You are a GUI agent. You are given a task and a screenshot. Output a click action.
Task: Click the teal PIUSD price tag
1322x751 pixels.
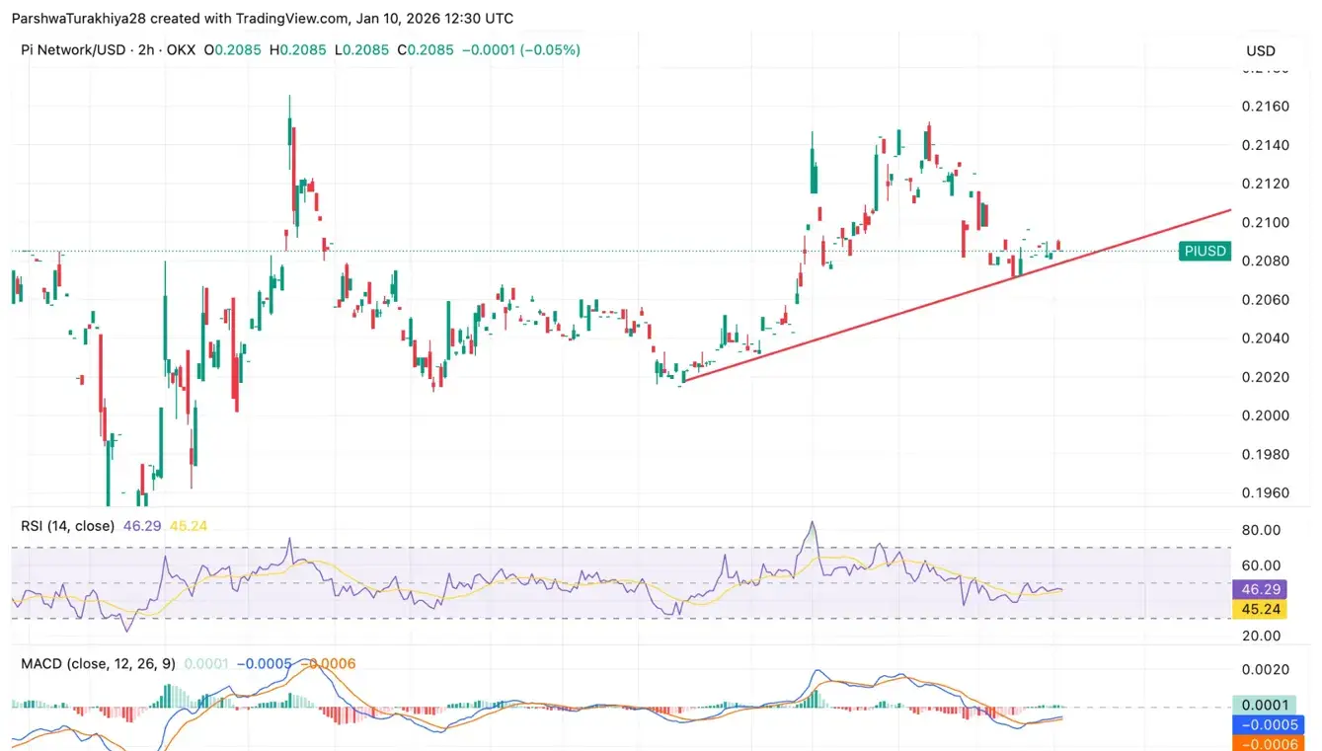1204,252
